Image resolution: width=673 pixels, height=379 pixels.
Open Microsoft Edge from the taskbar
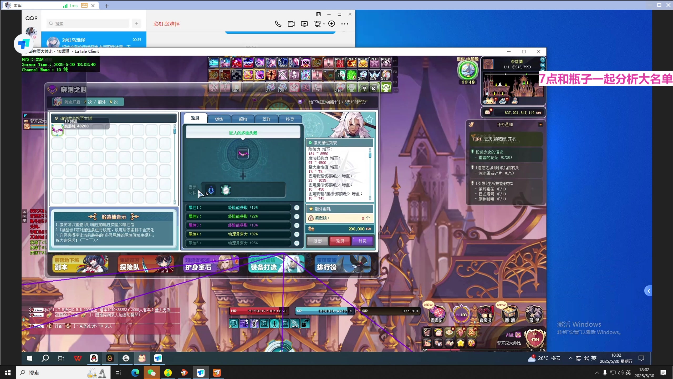[135, 373]
